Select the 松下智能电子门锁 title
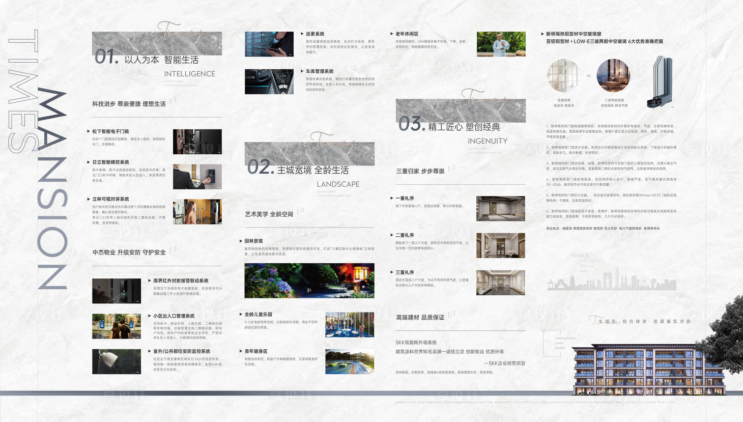The height and width of the screenshot is (422, 743). tap(110, 131)
